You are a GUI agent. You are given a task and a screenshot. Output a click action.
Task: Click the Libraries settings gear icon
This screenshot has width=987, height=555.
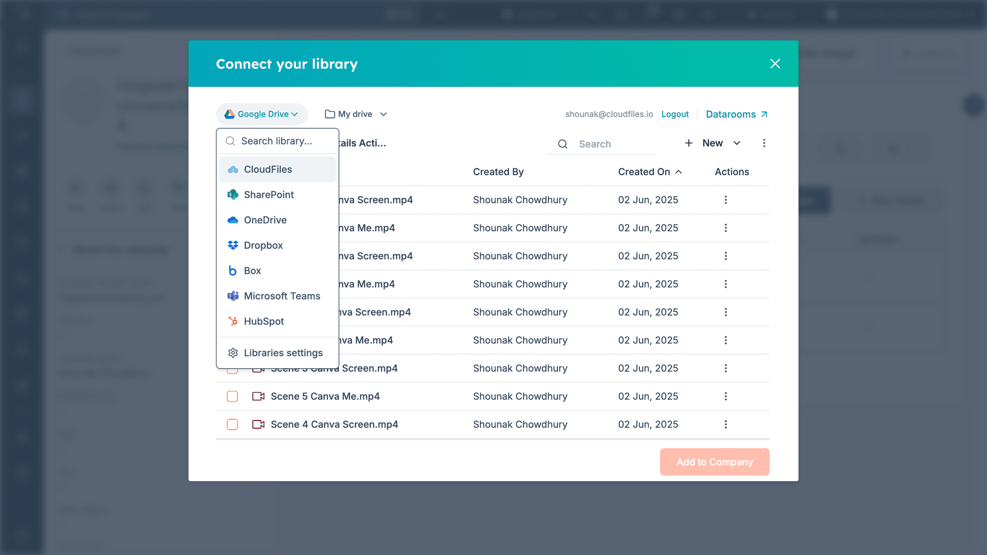click(x=232, y=353)
